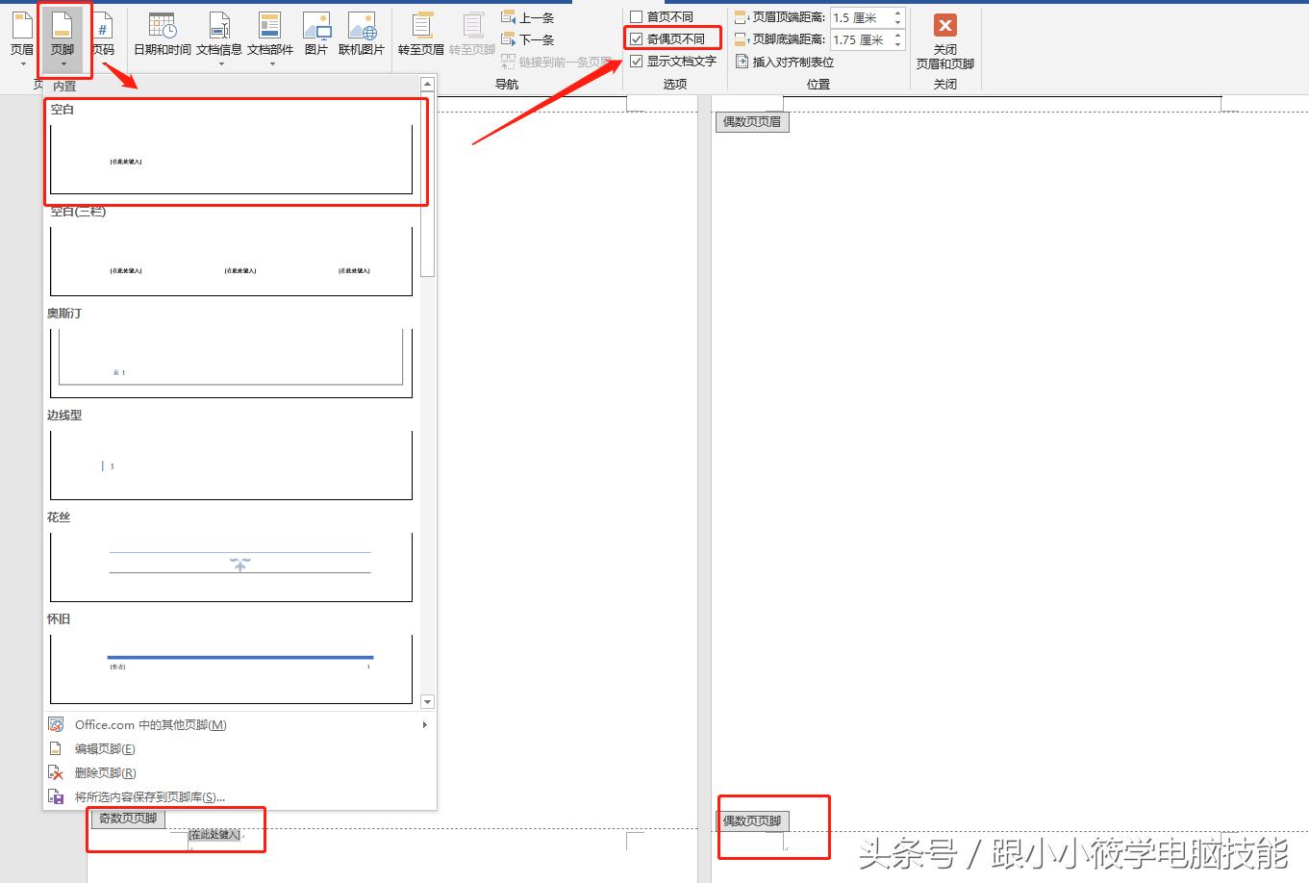The image size is (1309, 883).
Task: Select the 空白(三栏) footer template
Action: tap(231, 260)
